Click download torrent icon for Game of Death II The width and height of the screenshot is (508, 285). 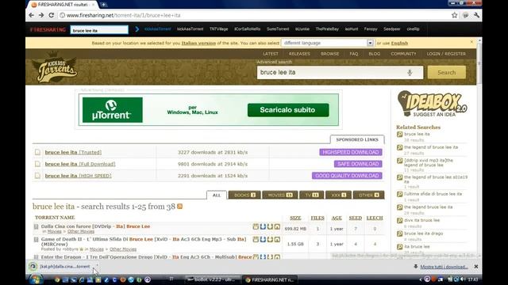pos(270,239)
